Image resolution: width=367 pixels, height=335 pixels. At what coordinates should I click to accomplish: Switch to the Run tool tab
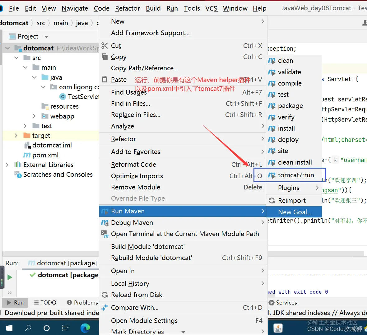click(15, 302)
